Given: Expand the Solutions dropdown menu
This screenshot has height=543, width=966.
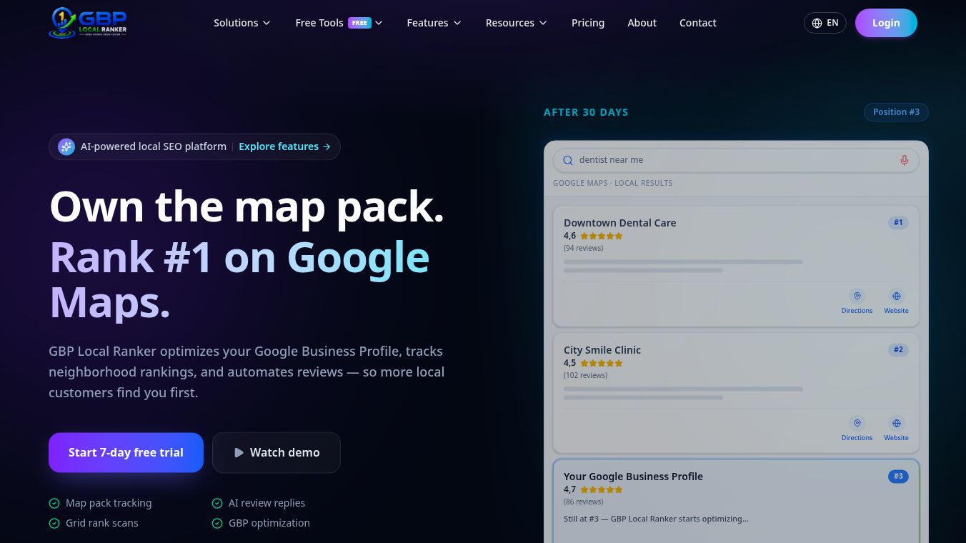Looking at the screenshot, I should tap(242, 23).
